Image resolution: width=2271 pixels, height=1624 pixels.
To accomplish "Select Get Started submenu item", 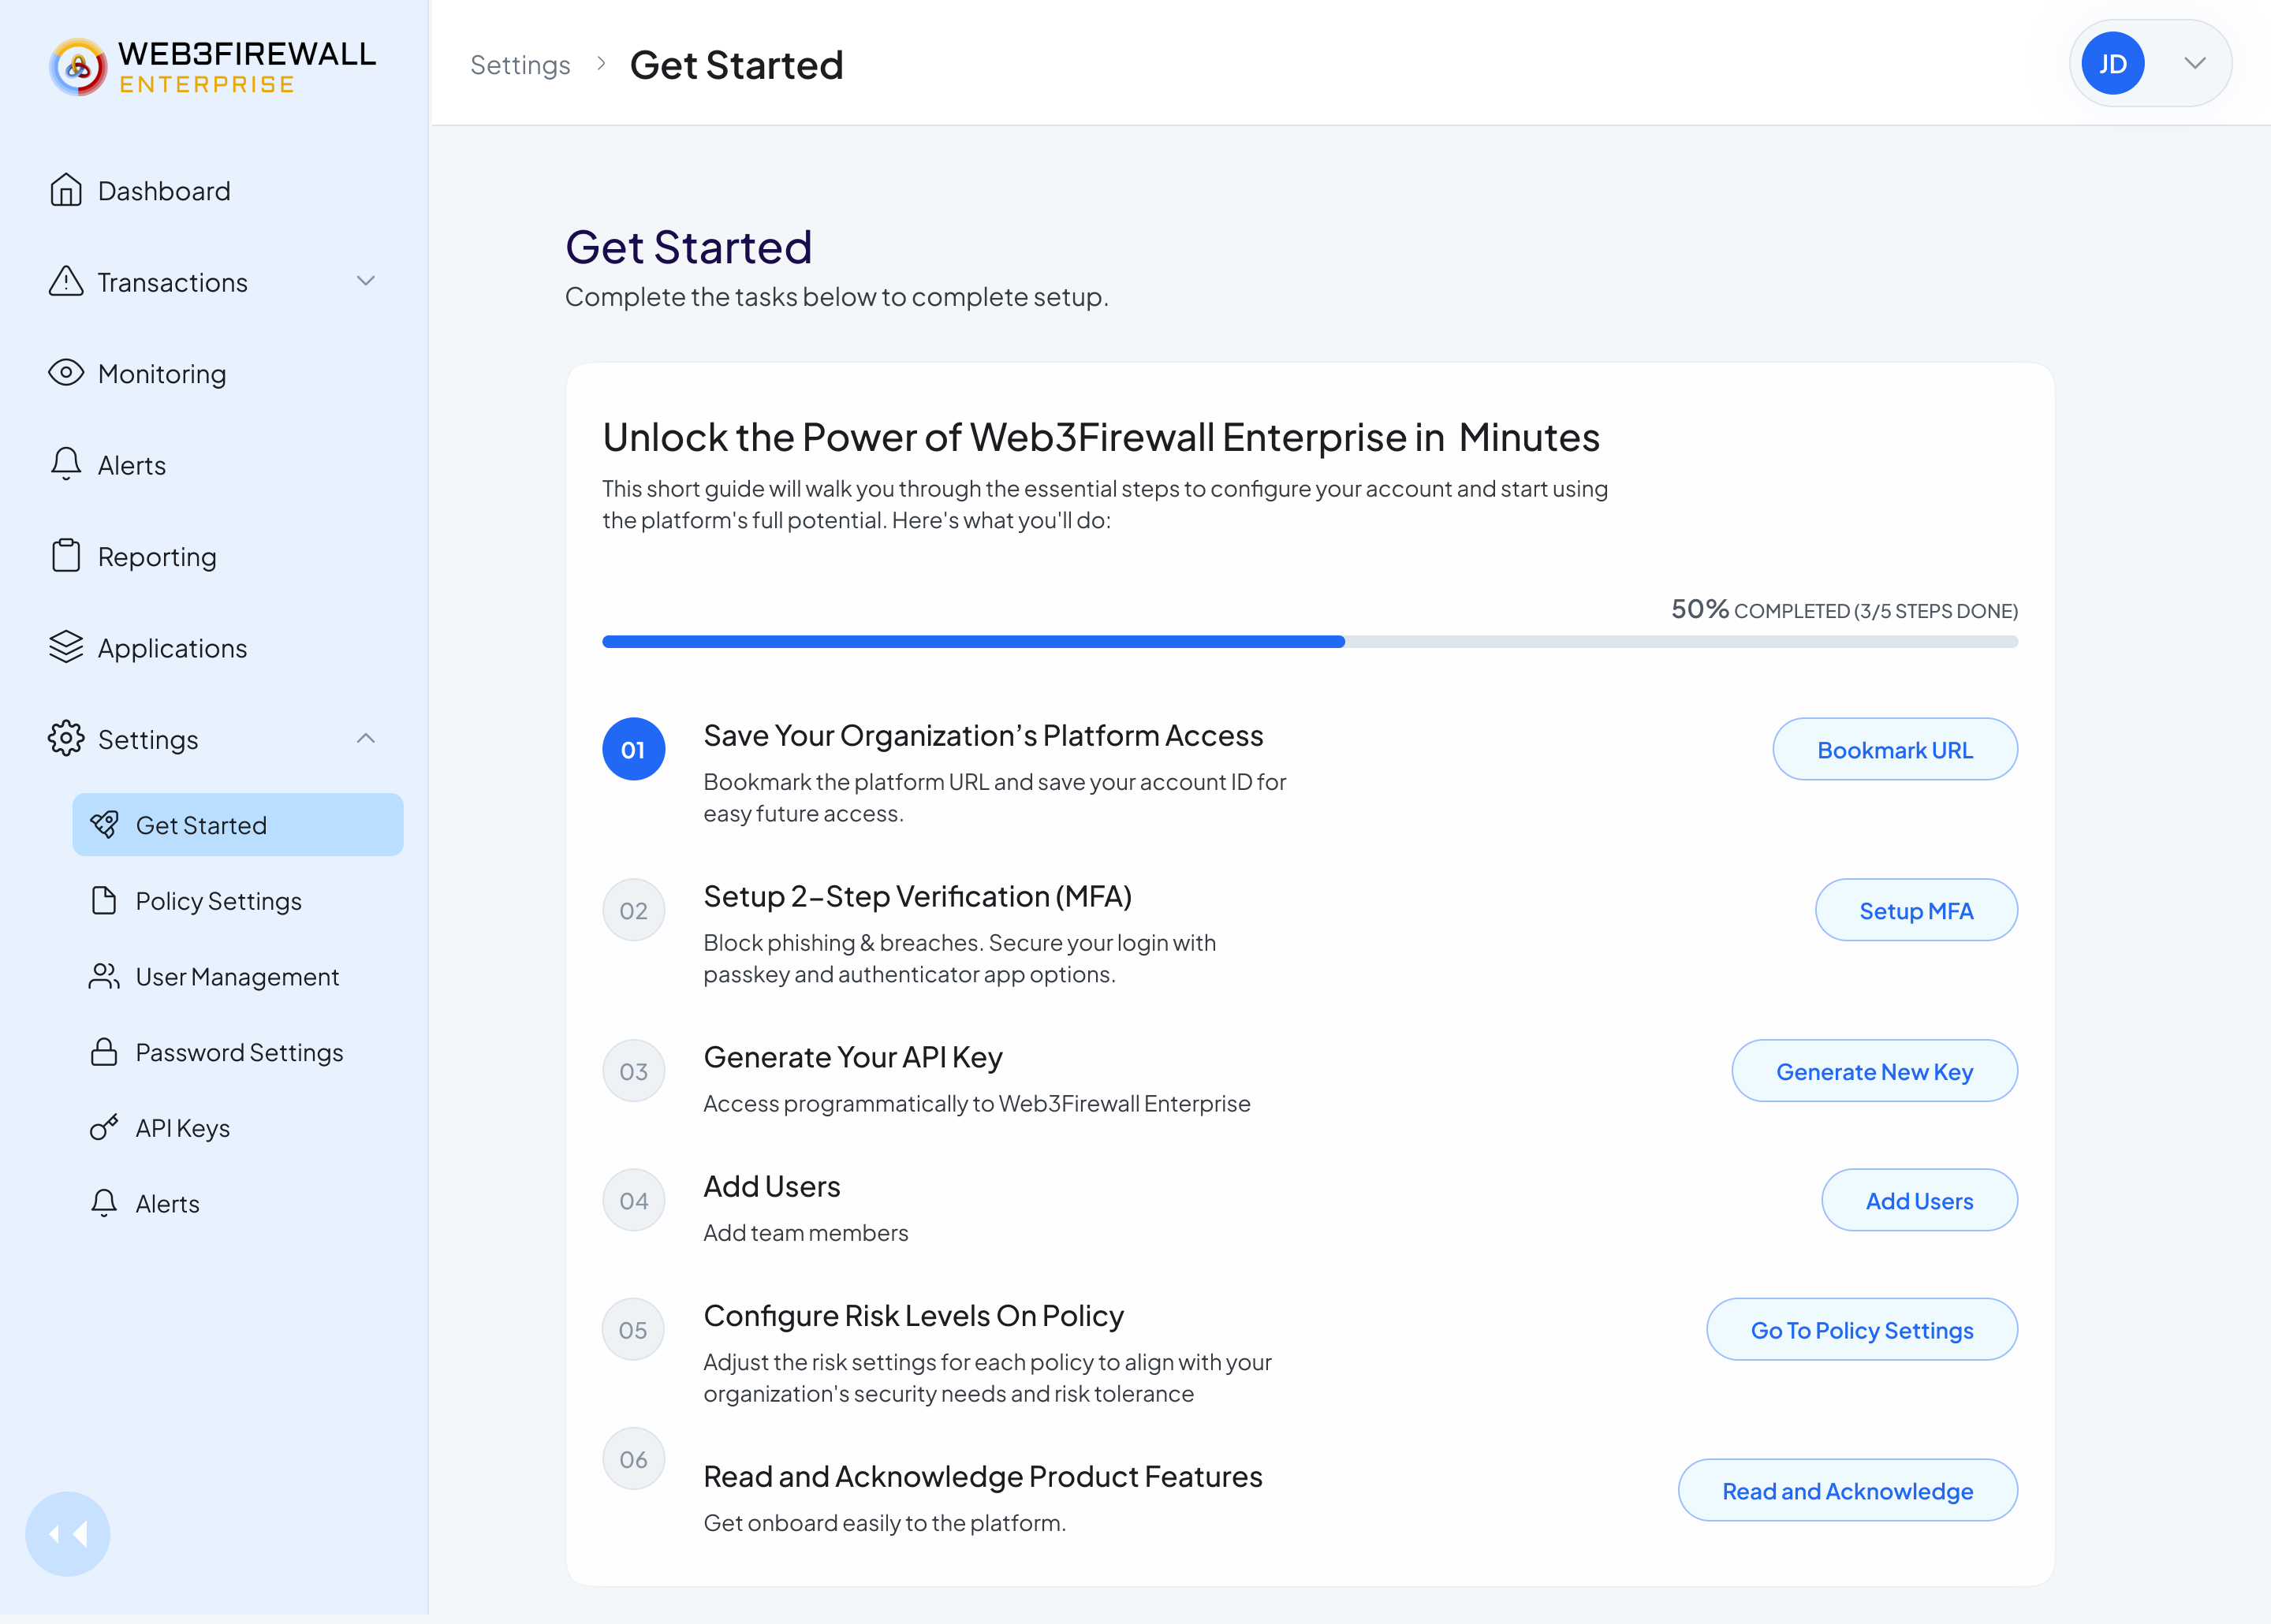I will (238, 825).
